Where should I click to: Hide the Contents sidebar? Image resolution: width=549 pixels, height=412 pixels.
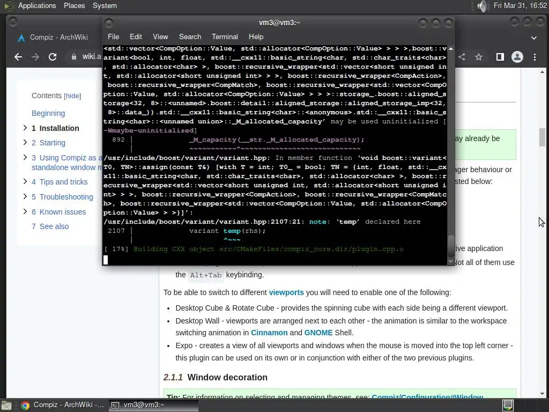72,96
